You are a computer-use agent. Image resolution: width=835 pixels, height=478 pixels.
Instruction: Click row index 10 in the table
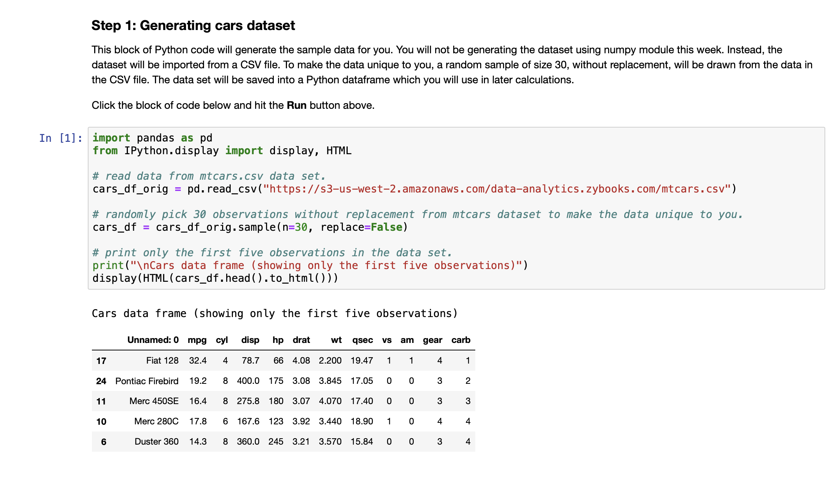click(101, 422)
